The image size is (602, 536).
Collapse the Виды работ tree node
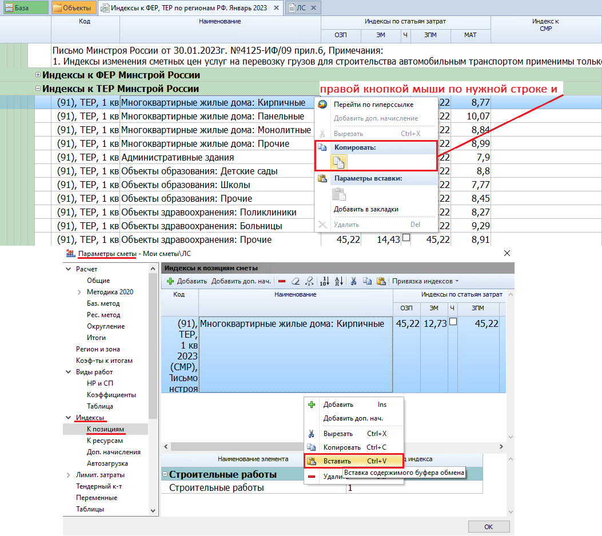(69, 372)
